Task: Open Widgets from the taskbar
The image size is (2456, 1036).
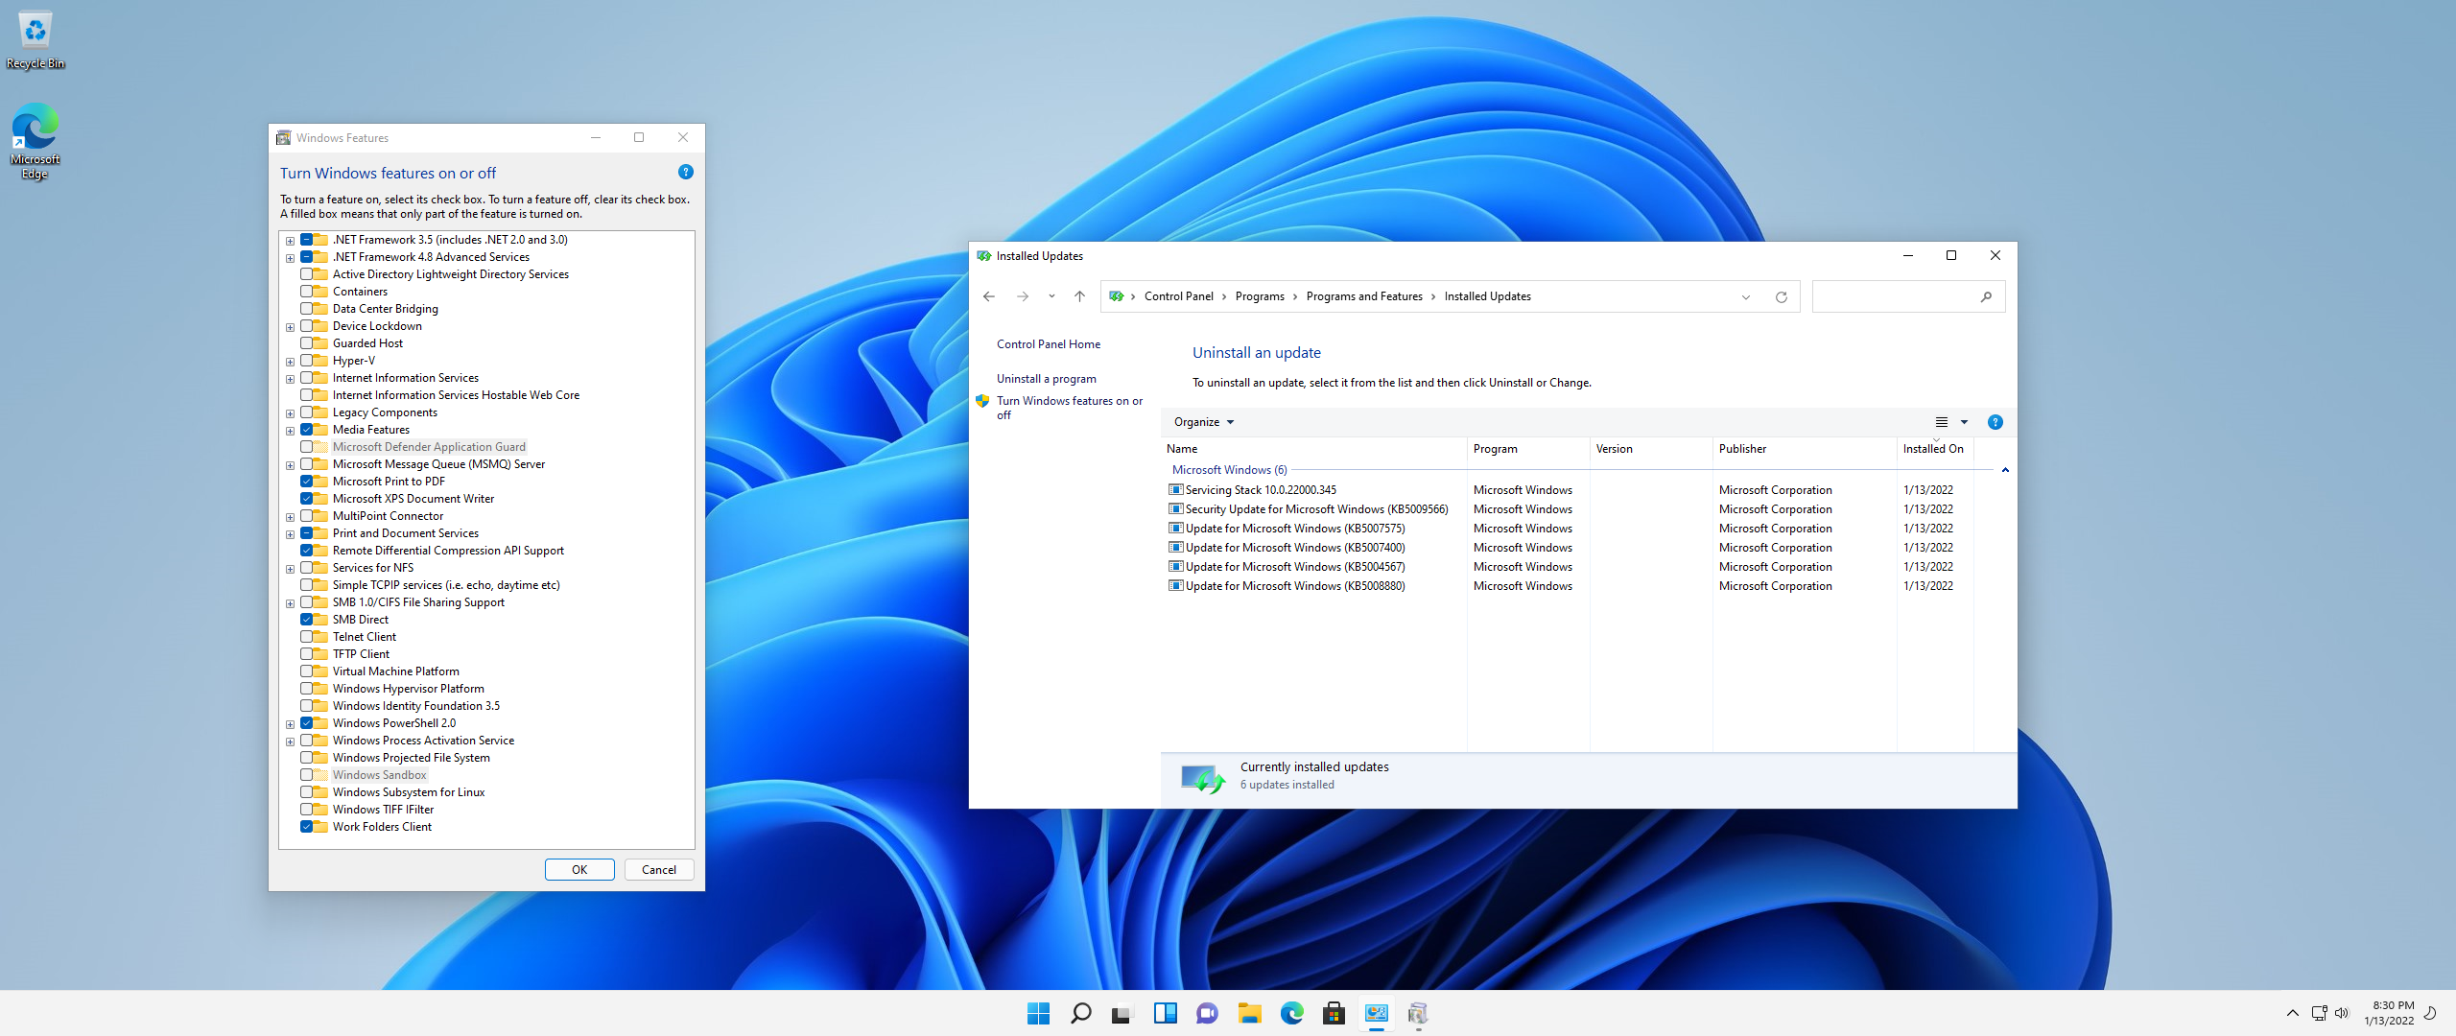Action: pyautogui.click(x=1165, y=1013)
